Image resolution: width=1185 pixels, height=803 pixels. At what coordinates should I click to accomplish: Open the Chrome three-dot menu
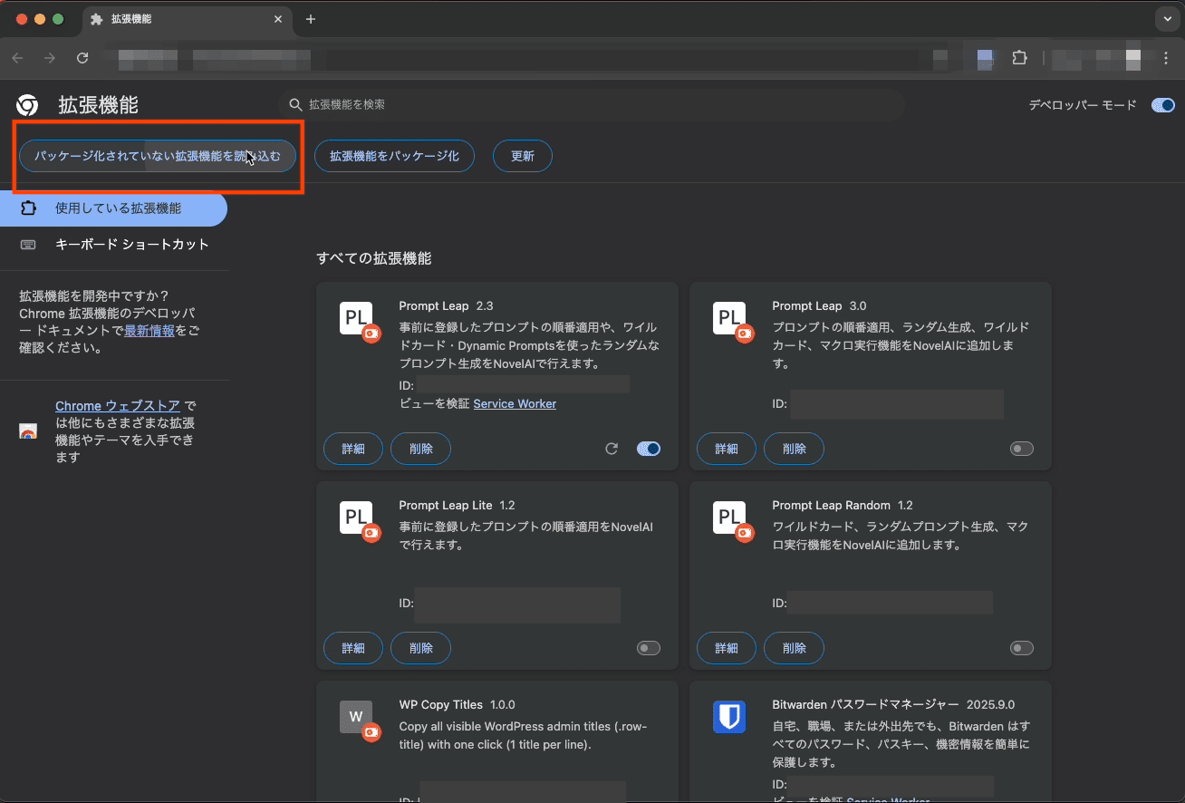tap(1166, 58)
